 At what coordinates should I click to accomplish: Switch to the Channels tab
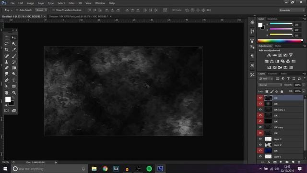pyautogui.click(x=273, y=74)
